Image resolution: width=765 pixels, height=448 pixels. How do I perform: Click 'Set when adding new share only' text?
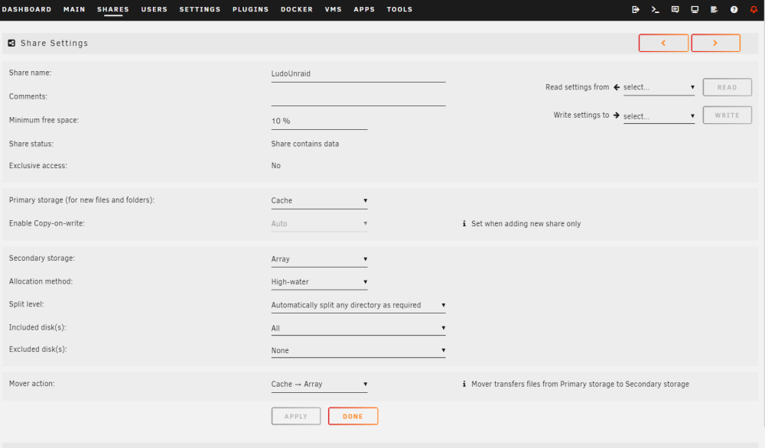pos(526,224)
